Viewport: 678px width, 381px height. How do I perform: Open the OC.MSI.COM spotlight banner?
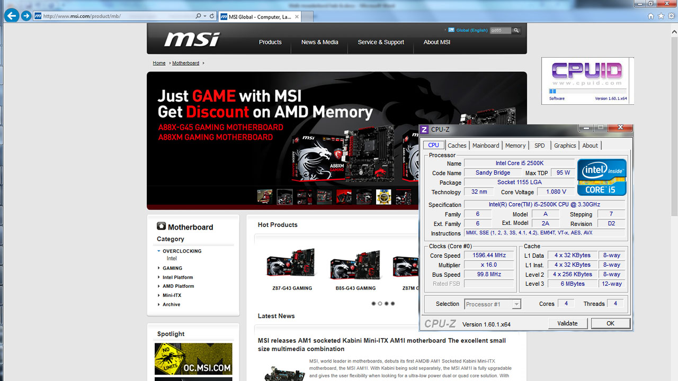coord(193,359)
